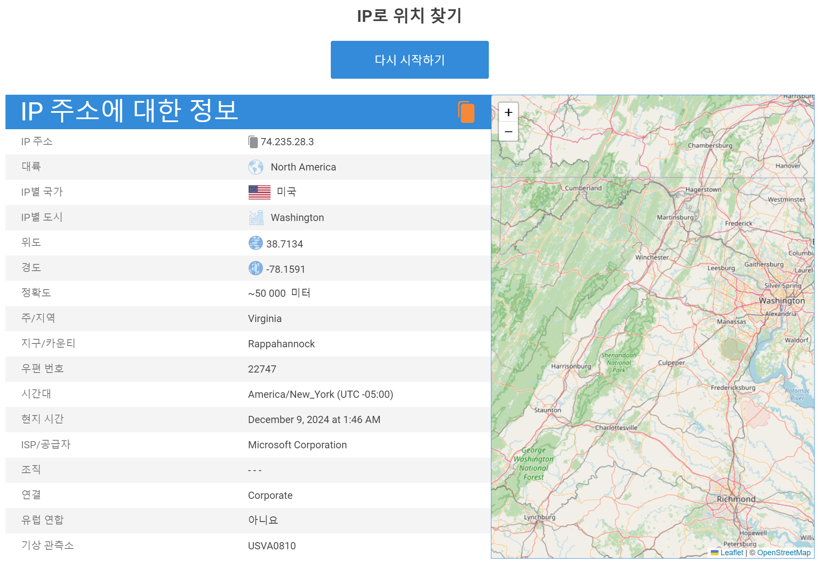Image resolution: width=823 pixels, height=567 pixels.
Task: Click Richmond label on the map
Action: coord(736,499)
